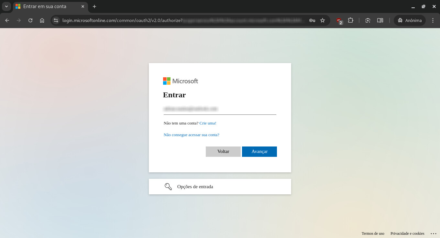Click the 'Não tem uma conta?' text
The image size is (440, 238).
coord(181,123)
